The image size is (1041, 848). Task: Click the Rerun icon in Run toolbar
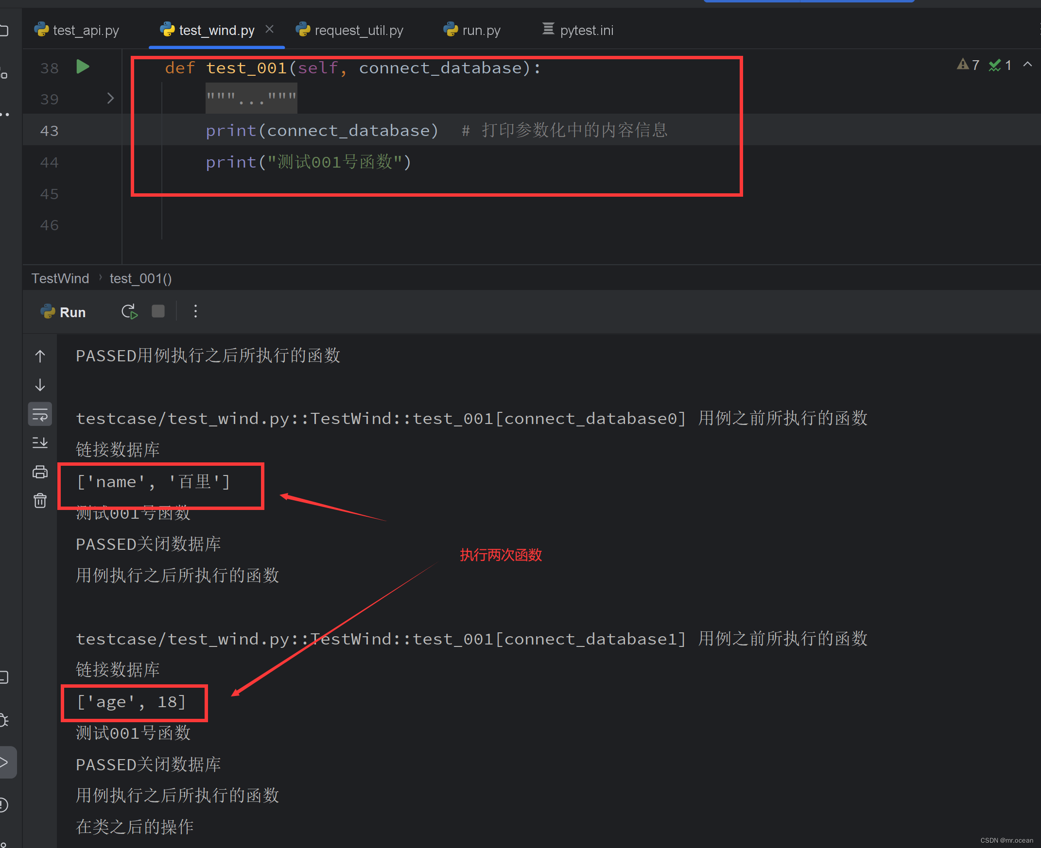129,312
